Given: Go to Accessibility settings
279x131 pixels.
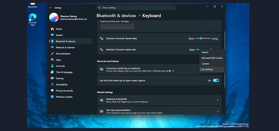Looking at the screenshot, I should pos(71,85).
